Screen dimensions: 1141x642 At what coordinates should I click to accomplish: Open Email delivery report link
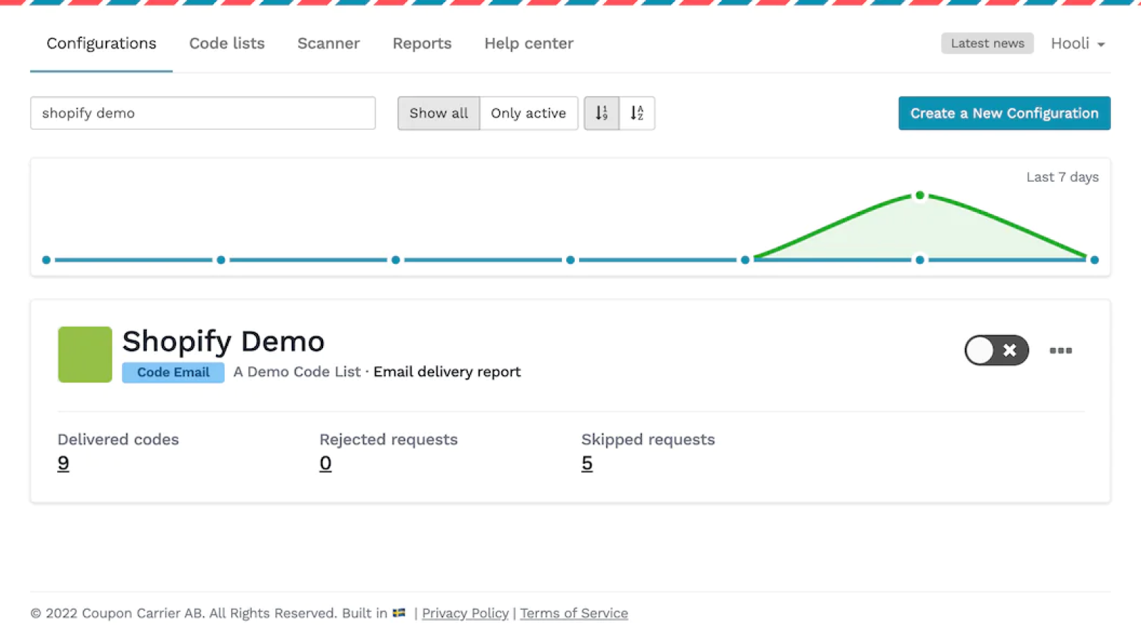pyautogui.click(x=447, y=372)
